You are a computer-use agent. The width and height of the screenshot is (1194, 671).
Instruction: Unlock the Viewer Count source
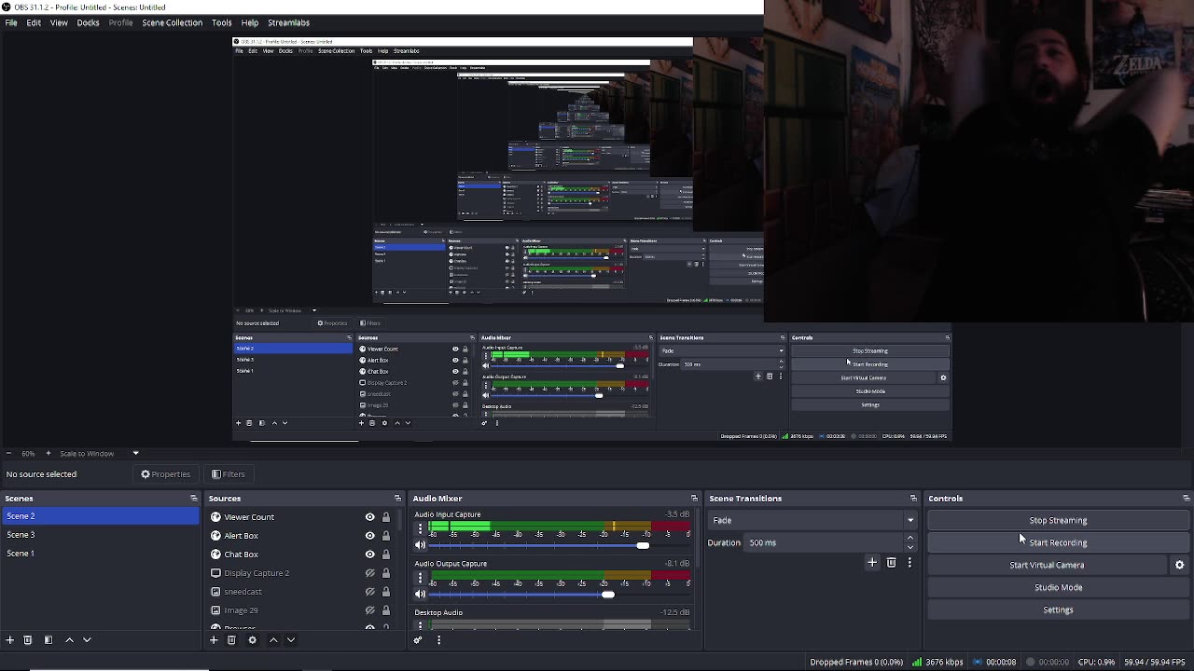[385, 517]
